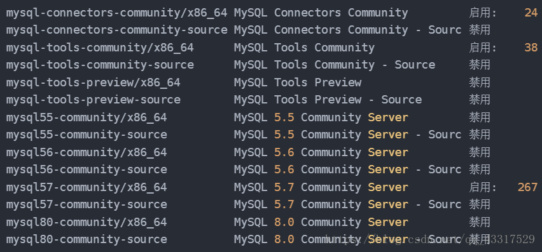This screenshot has height=252, width=542.
Task: Click version 5.5 in mysql55-community/x86_64 row
Action: (284, 117)
